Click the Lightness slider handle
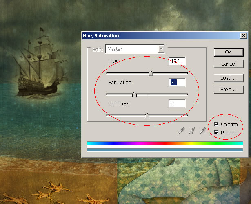Viewport: 251px width, 204px height. [147, 116]
